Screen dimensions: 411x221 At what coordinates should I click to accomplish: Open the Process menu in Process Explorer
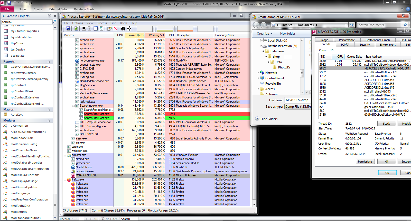102,23
